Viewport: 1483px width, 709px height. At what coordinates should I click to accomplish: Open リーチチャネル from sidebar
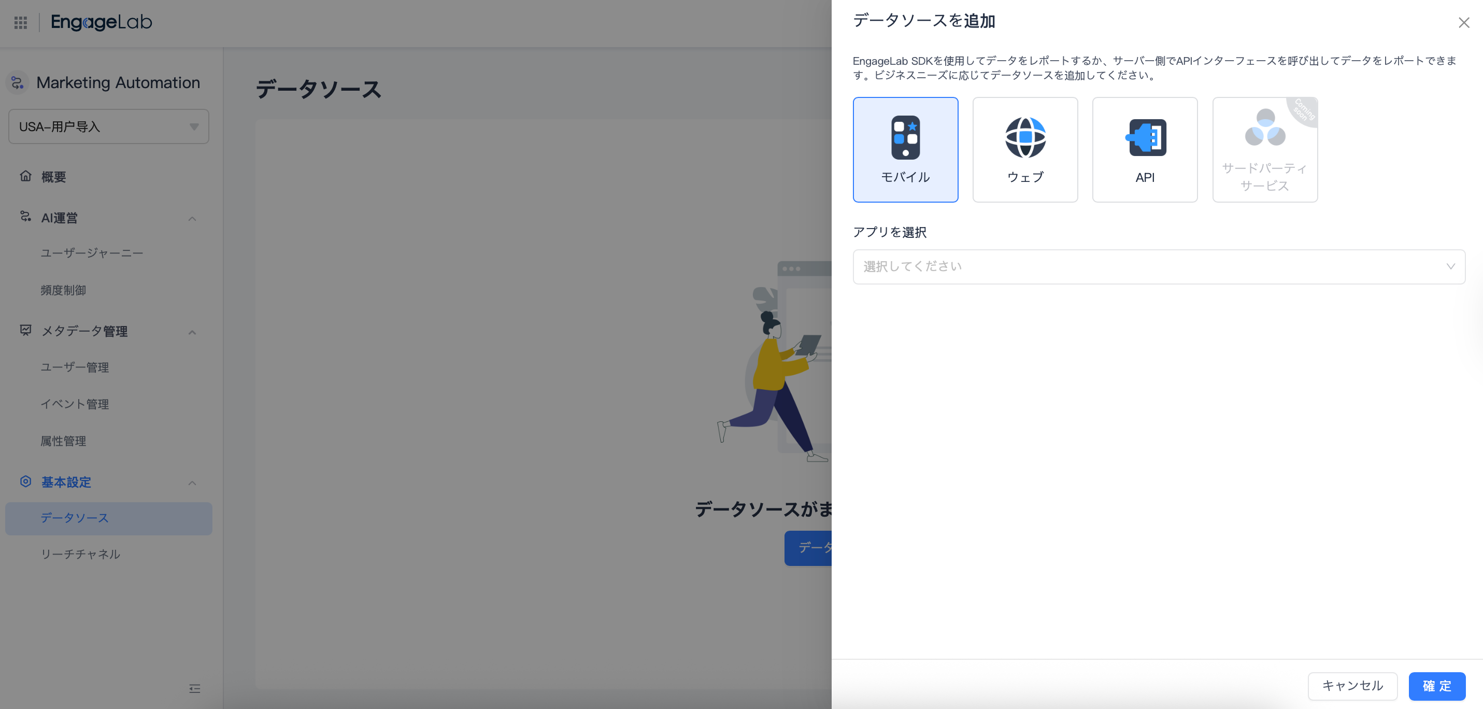tap(80, 554)
